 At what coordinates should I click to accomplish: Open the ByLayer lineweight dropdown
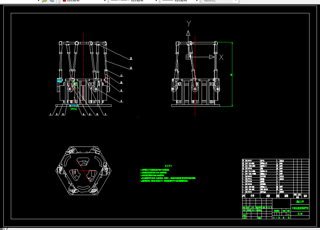180,1
